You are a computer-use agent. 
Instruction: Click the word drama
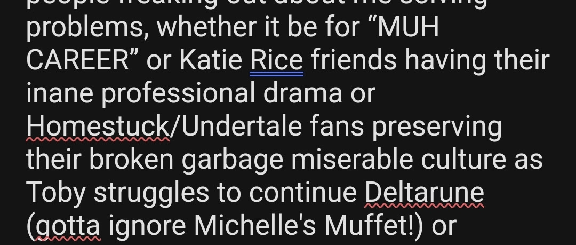tap(303, 93)
